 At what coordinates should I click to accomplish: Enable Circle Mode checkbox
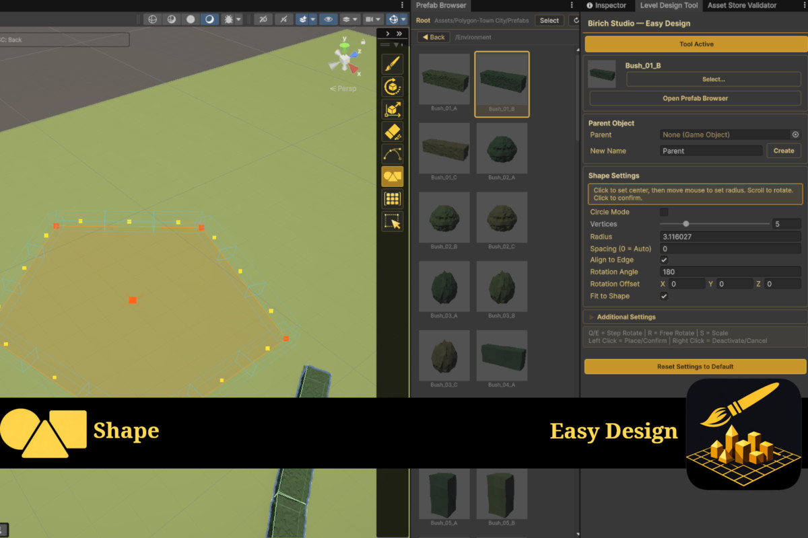click(664, 212)
